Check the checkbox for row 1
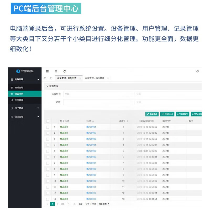The image size is (210, 210). click(x=48, y=127)
